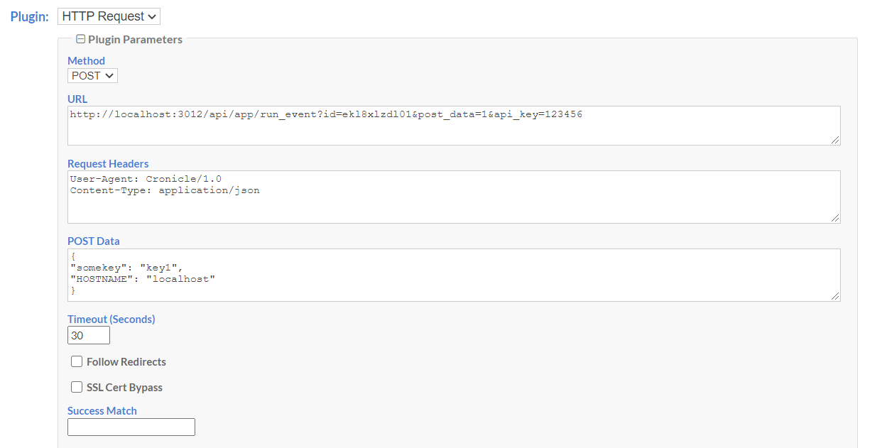Screen dimensions: 882x448
Task: Click the minus icon beside Plugin Parameters
Action: coord(80,39)
